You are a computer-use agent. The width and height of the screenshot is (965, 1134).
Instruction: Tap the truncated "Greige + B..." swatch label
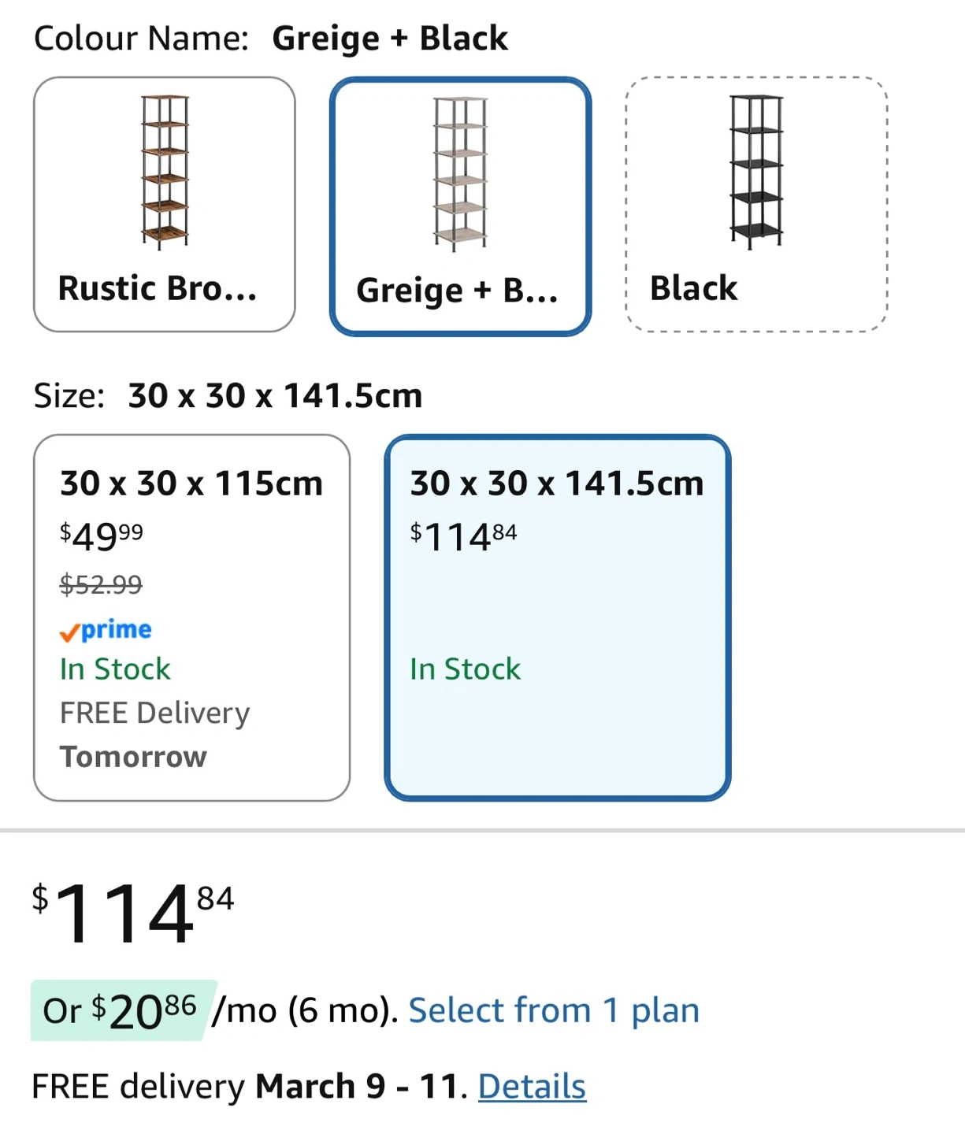pos(457,291)
